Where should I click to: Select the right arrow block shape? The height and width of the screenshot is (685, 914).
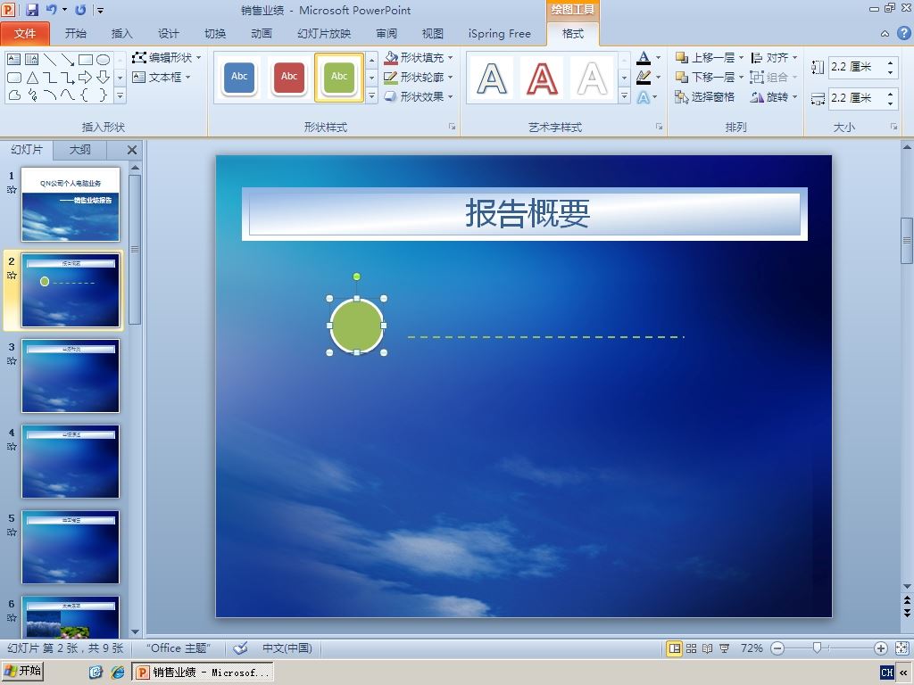click(x=85, y=77)
